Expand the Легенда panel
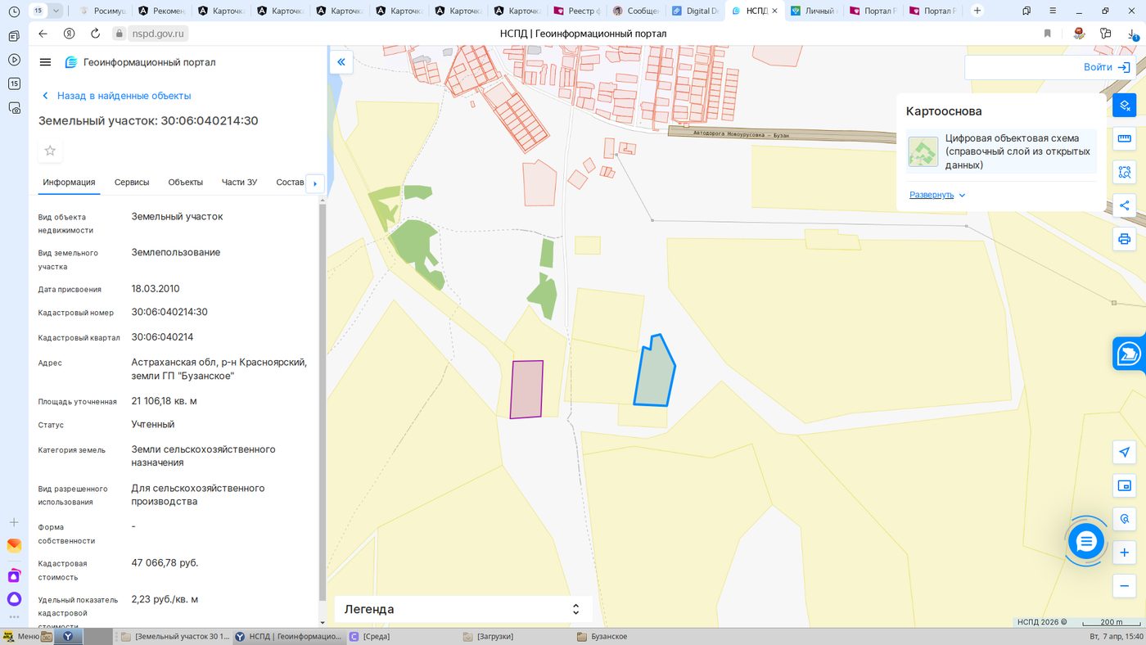Viewport: 1146px width, 645px height. coord(462,609)
